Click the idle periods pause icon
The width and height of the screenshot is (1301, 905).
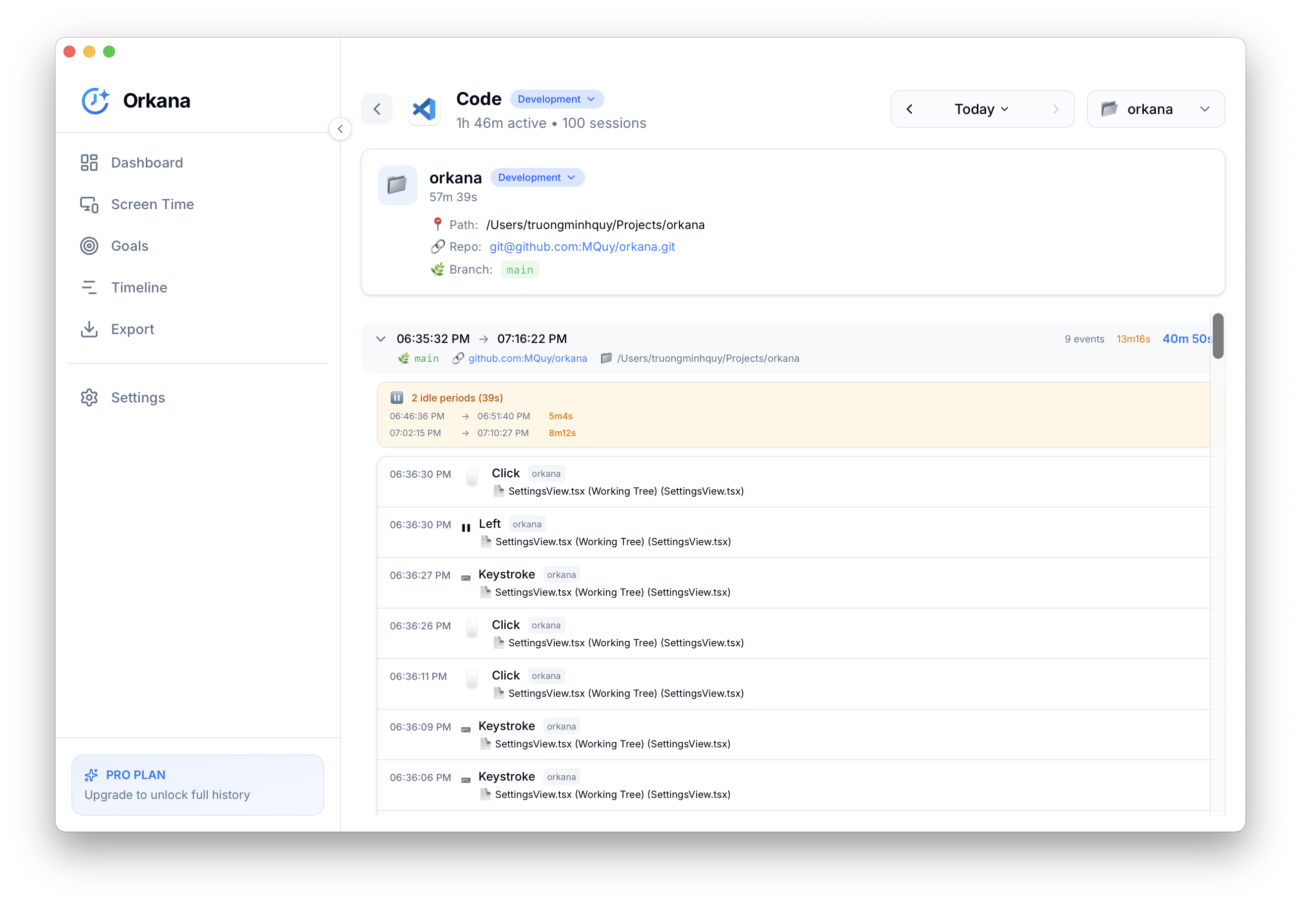point(397,397)
